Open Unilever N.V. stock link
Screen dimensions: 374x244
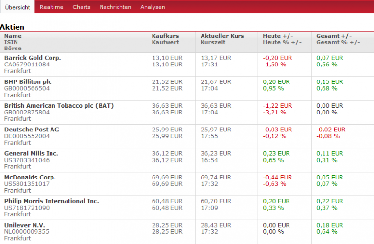pos(24,225)
